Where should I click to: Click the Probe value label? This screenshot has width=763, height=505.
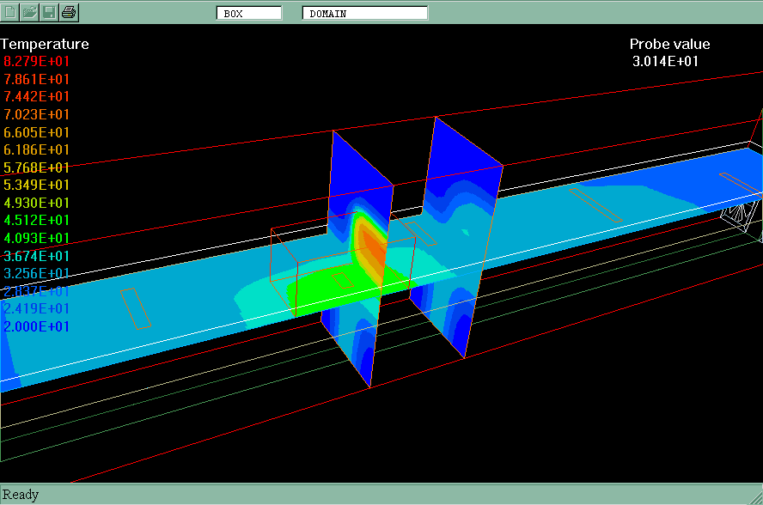pos(669,44)
